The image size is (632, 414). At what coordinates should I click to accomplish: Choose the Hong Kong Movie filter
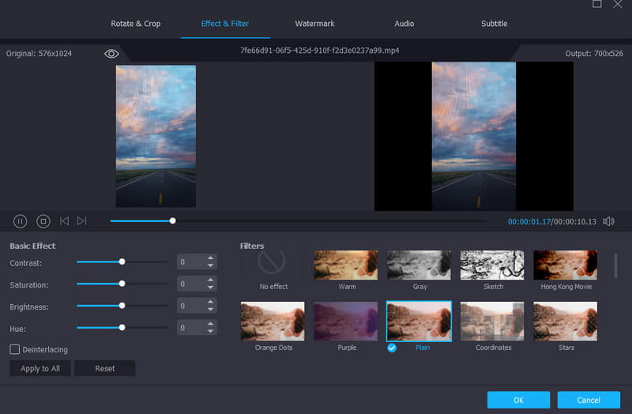[566, 265]
